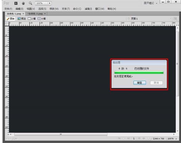Viewport: 181px width, 143px height.
Task: Jump to first frame in status bar
Action: (x=119, y=138)
